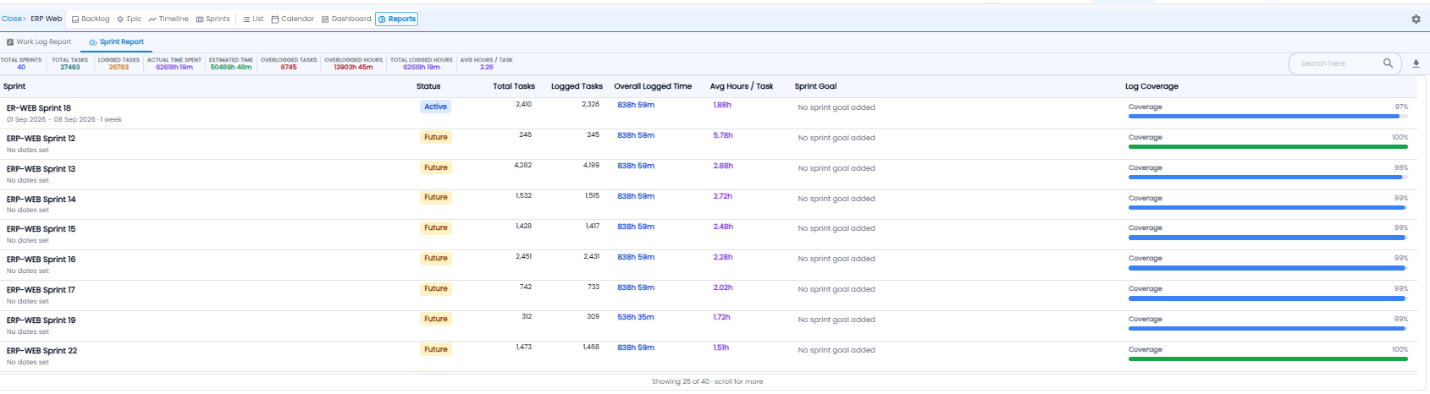Click the magnifier icon in search box
1430x394 pixels.
click(x=1388, y=63)
